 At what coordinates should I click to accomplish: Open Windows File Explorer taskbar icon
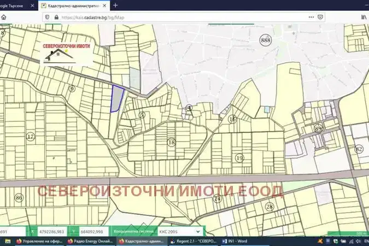[x=8, y=241]
